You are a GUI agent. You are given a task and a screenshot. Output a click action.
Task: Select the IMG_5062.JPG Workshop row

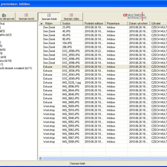click(x=103, y=130)
